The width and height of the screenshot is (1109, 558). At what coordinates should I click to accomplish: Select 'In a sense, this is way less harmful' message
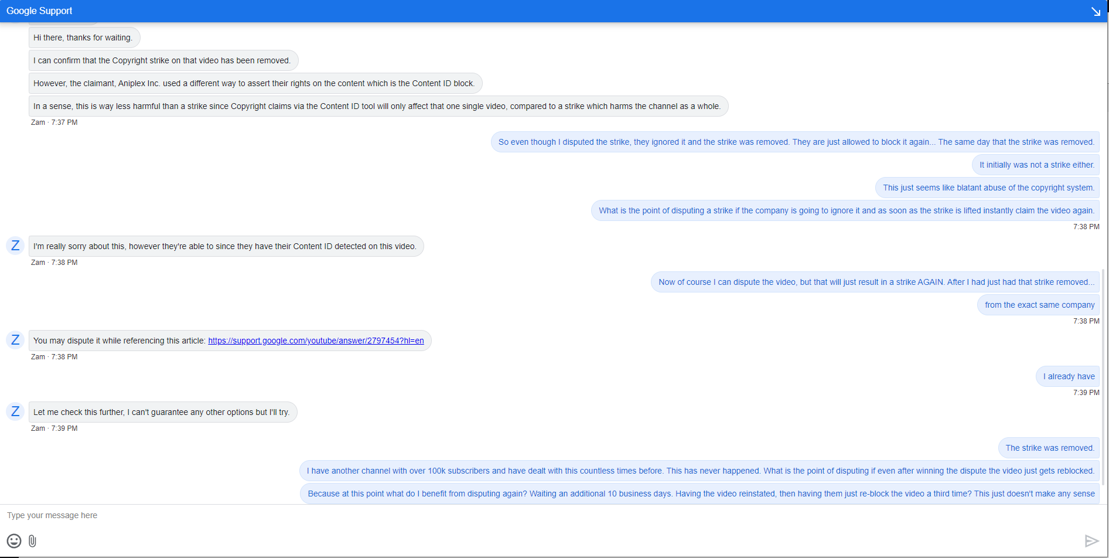[x=378, y=106]
